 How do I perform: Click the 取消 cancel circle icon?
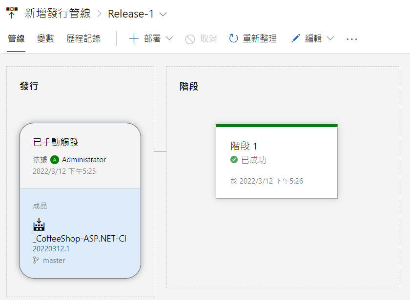pos(190,39)
